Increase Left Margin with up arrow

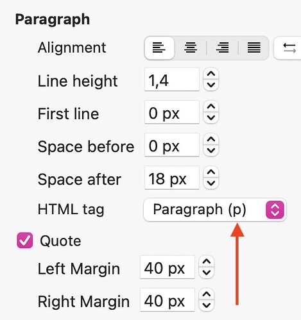[207, 262]
